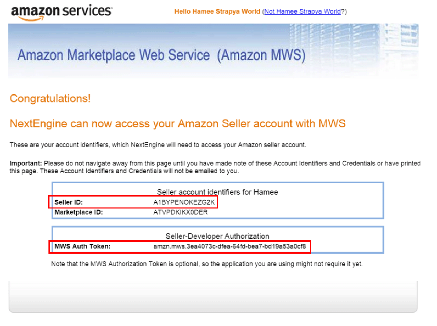The height and width of the screenshot is (326, 437).
Task: Click the empty gray footer panel
Action: coord(213,296)
